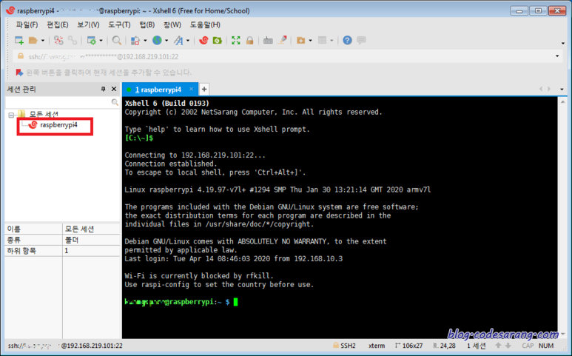Screen dimensions: 572x356
Task: Click the 하위 항목 property row label
Action: click(21, 251)
